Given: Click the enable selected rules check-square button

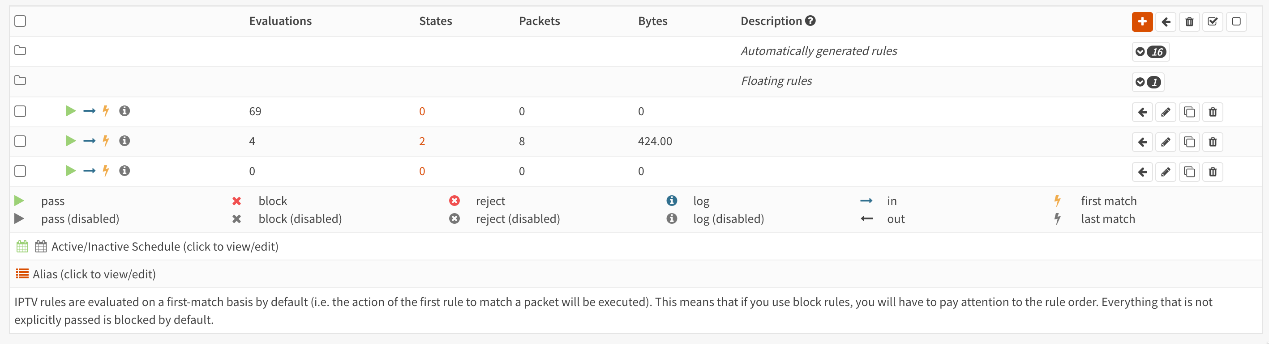Looking at the screenshot, I should point(1212,21).
